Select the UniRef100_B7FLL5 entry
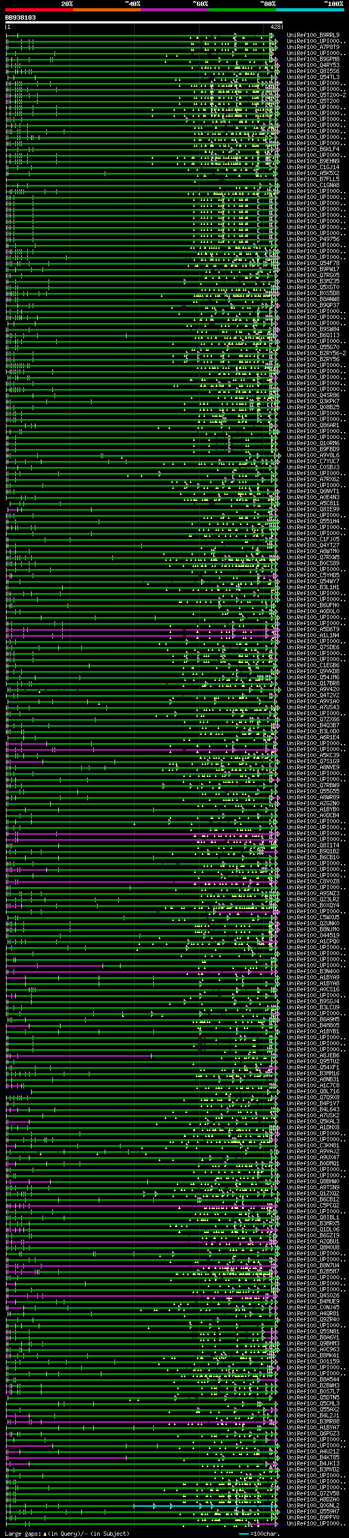 (x=313, y=179)
